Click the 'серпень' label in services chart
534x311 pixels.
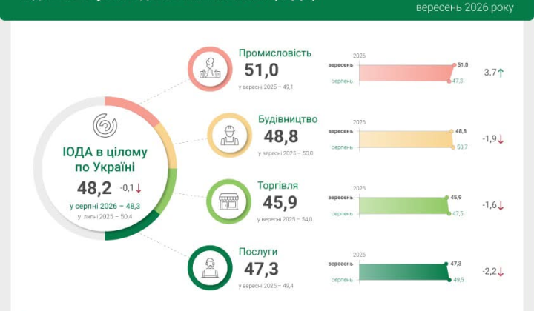click(342, 280)
